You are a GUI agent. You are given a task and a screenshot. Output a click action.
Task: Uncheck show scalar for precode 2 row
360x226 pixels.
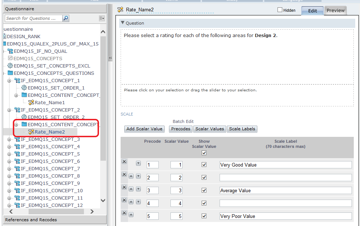(204, 178)
